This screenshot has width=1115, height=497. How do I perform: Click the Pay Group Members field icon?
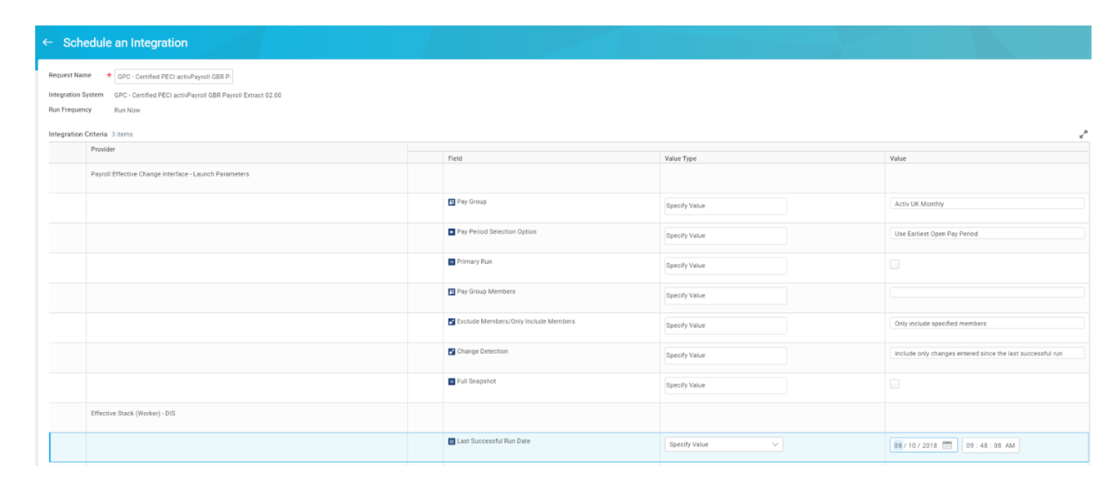click(x=451, y=292)
